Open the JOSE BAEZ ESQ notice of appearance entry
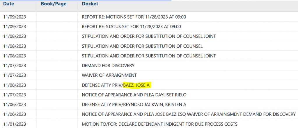The image size is (298, 128). click(x=189, y=114)
